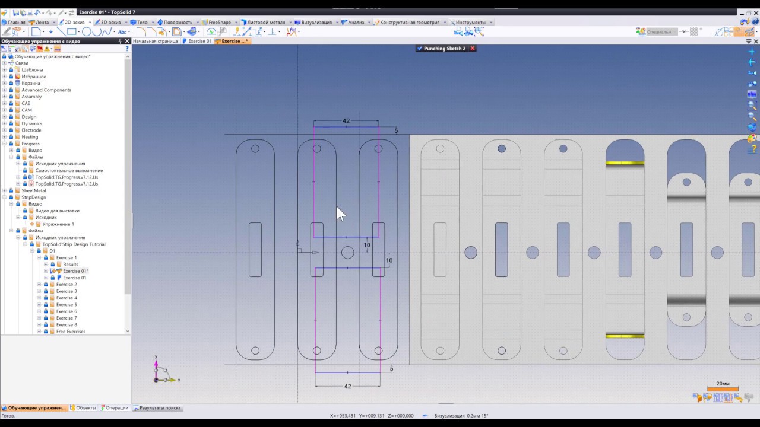This screenshot has height=427, width=760.
Task: Switch to the Операции bottom panel tab
Action: pos(114,408)
